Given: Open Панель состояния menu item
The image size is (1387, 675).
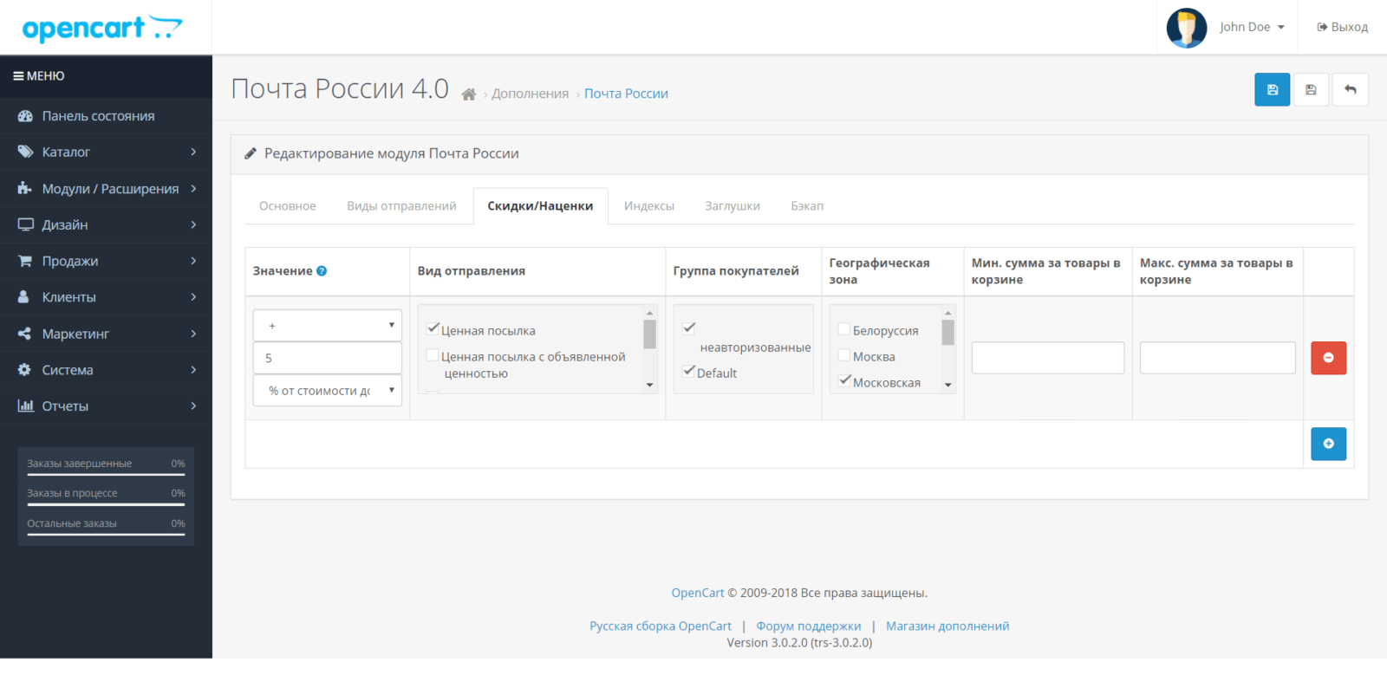Looking at the screenshot, I should 106,116.
